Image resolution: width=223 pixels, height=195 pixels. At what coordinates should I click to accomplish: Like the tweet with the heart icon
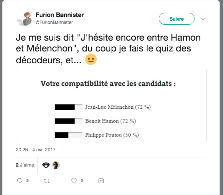tap(74, 181)
